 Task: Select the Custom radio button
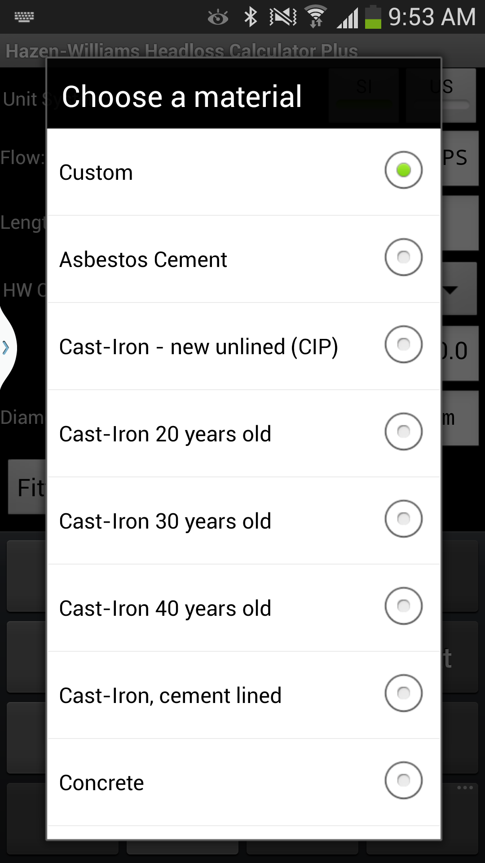click(x=403, y=170)
